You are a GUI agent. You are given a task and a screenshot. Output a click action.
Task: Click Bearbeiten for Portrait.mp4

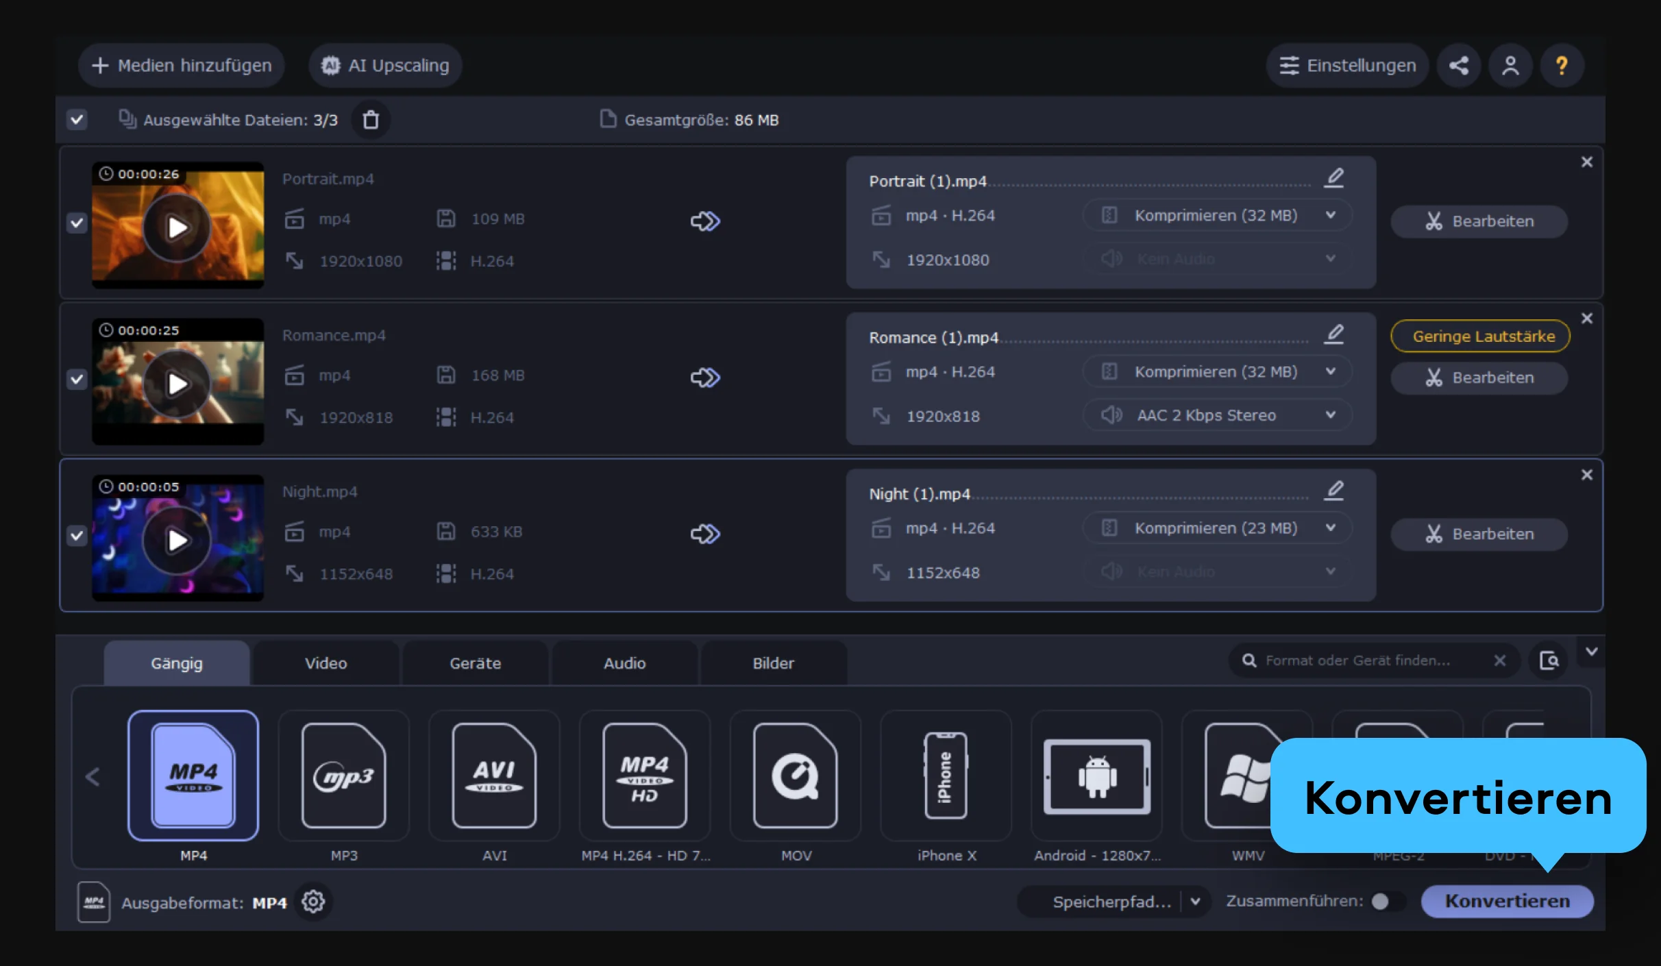pos(1479,221)
